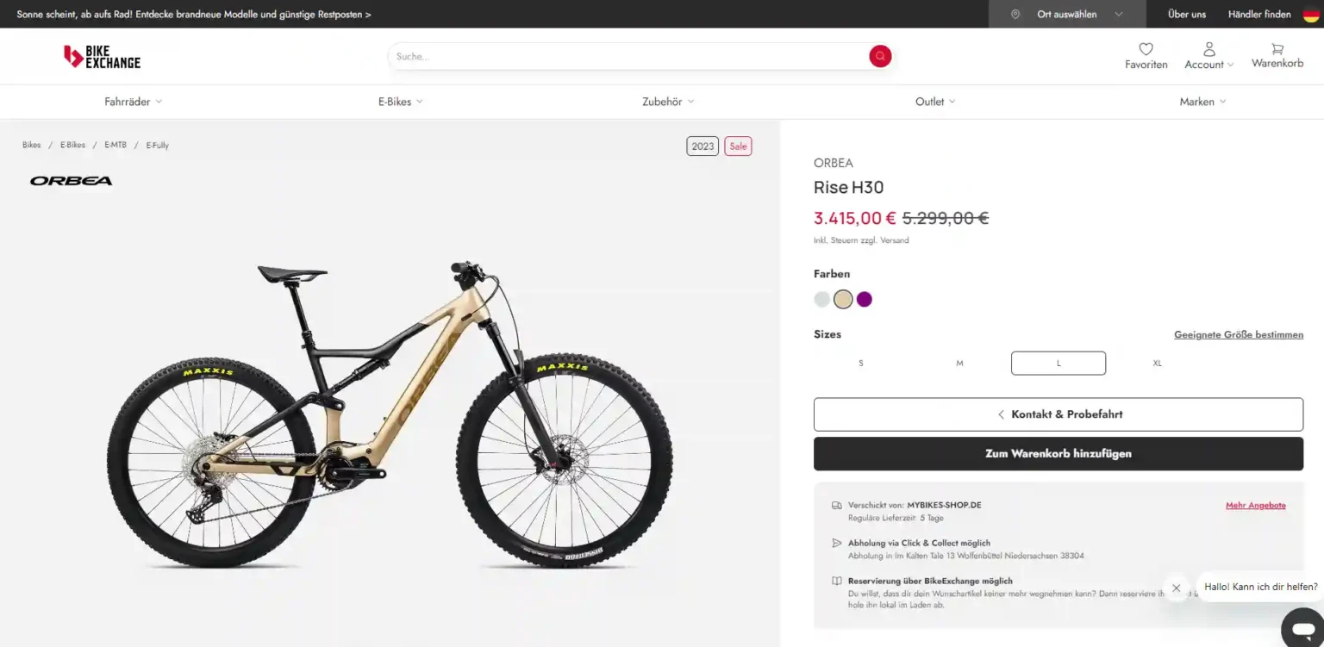Screen dimensions: 1324x647
Task: Click the German flag language icon
Action: [1310, 14]
